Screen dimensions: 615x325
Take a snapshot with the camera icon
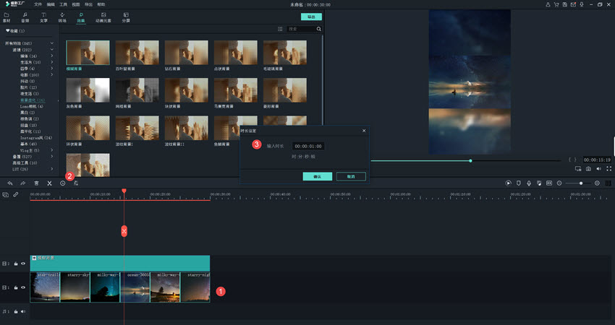tap(588, 168)
